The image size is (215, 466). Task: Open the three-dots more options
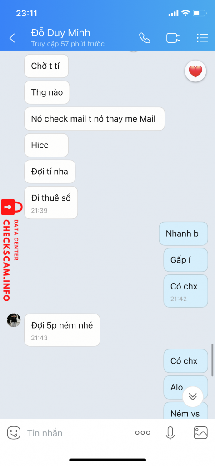pos(143,433)
